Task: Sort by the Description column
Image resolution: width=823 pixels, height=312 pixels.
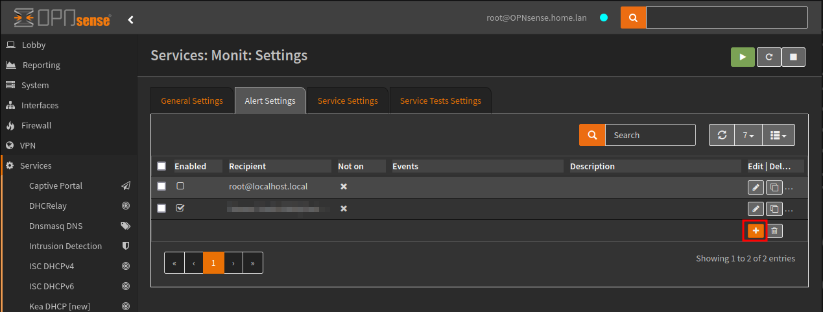Action: coord(592,166)
